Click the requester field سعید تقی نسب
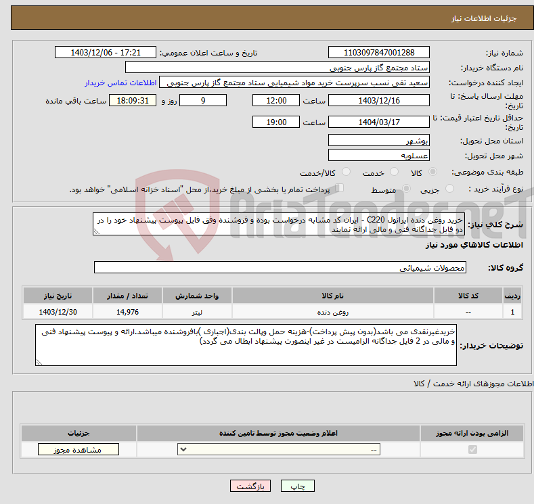 (x=294, y=83)
